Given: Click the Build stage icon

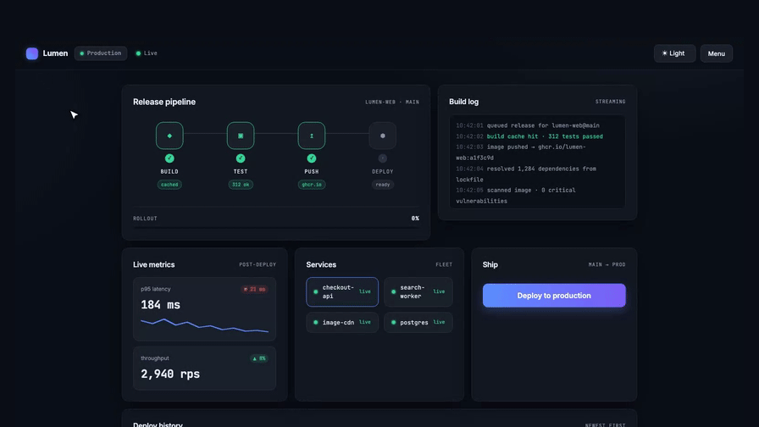Looking at the screenshot, I should tap(169, 136).
